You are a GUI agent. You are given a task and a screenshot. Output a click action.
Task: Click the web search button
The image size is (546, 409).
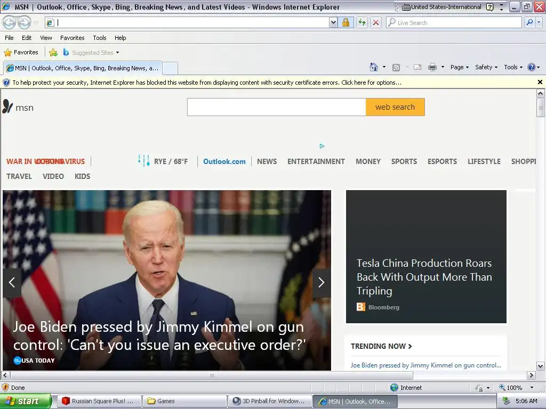coord(395,107)
